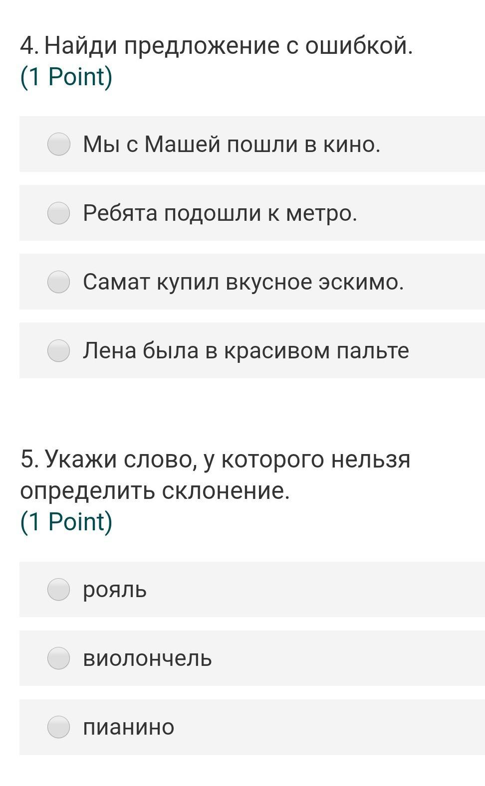Click the word 'рояль' option label

pyautogui.click(x=115, y=590)
